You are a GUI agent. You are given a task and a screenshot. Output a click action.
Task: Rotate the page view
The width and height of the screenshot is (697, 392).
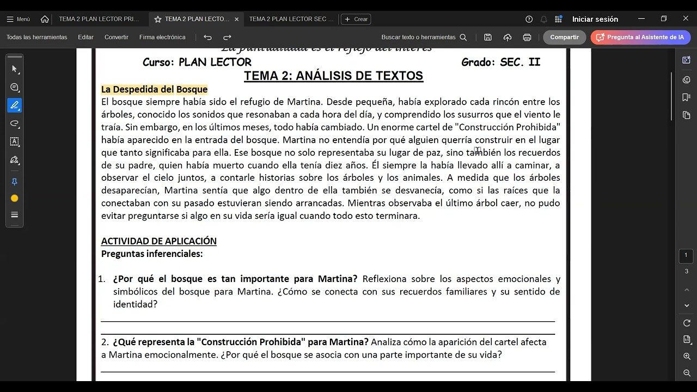tap(687, 323)
